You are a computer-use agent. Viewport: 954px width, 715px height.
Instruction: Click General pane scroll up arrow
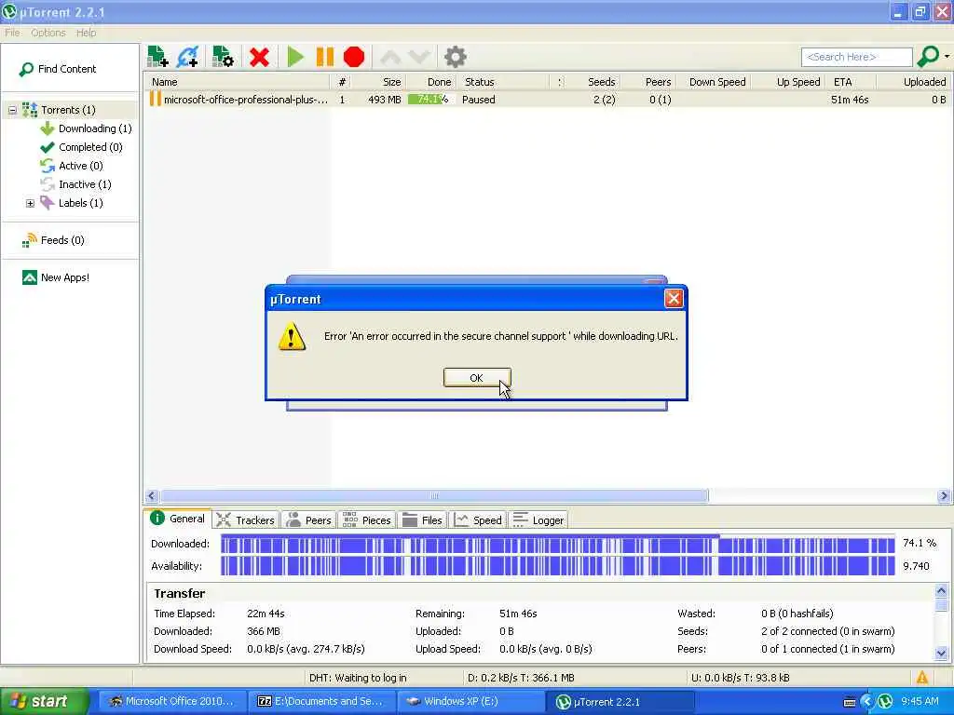click(x=941, y=590)
